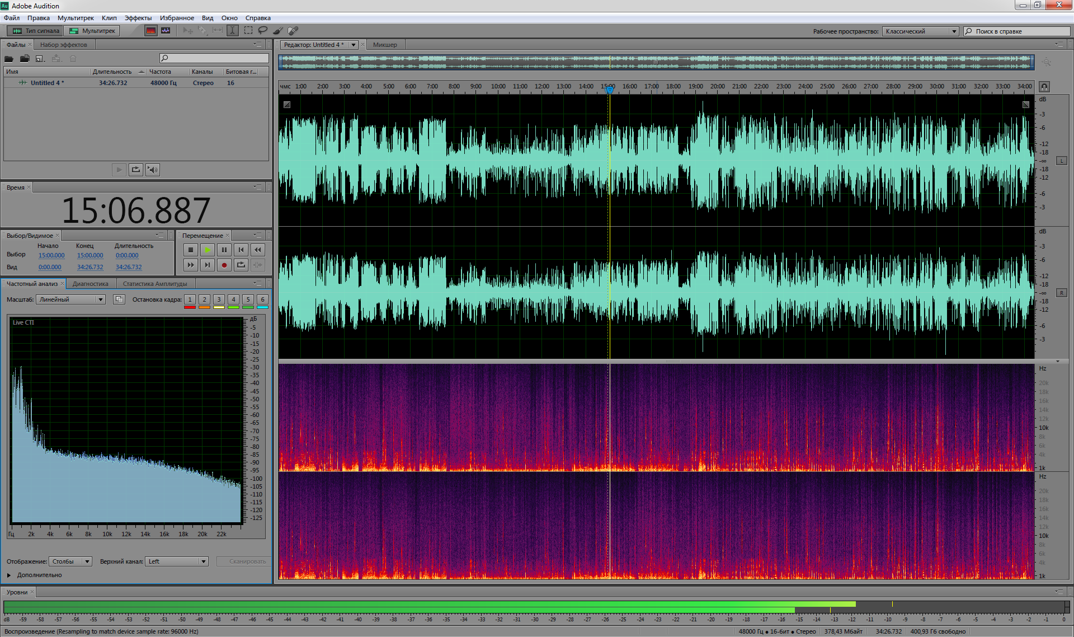
Task: Click the Мультитрек view button
Action: point(92,31)
